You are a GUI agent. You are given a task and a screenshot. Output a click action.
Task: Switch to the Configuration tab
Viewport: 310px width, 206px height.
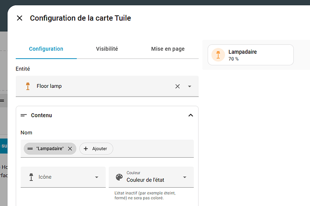(x=46, y=49)
